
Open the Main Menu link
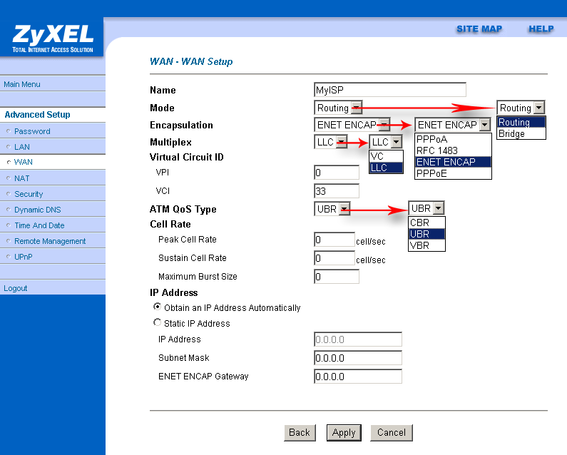coord(22,84)
